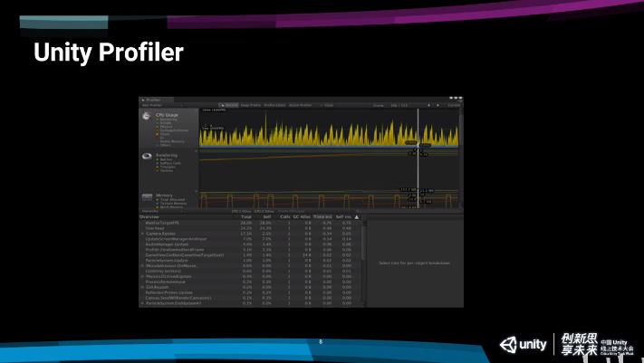
Task: Expand the Camera.Render row
Action: point(142,233)
